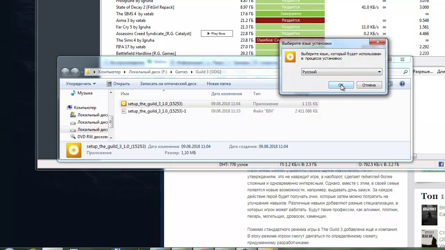Choose Записать на оптический диск

(168, 84)
